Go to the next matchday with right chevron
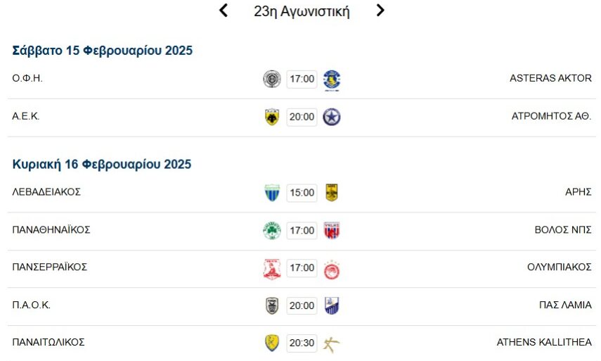Viewport: 601px width, 361px height. pyautogui.click(x=380, y=11)
